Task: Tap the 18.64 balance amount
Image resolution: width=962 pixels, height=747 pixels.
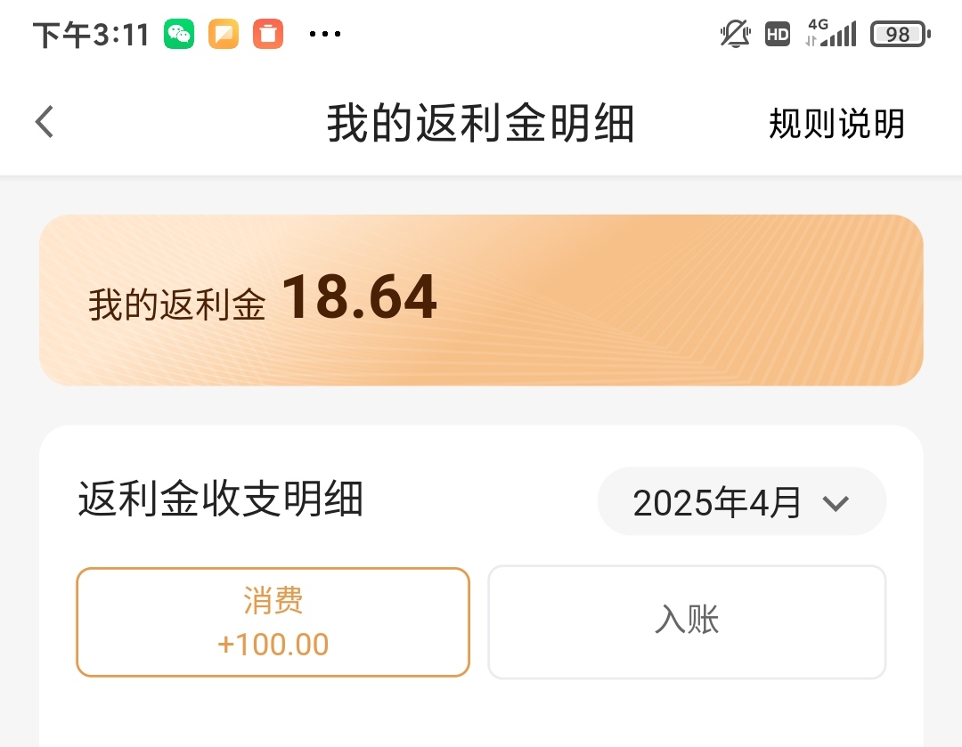Action: tap(360, 297)
